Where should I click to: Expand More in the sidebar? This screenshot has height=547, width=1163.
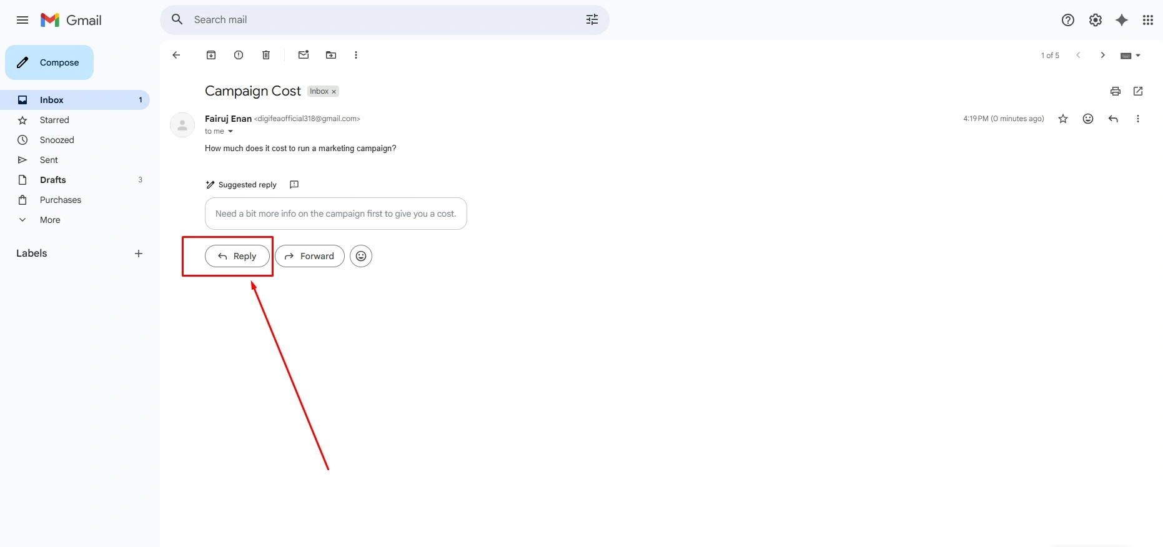75,220
